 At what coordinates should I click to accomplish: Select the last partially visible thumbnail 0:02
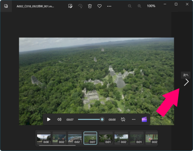coord(152,138)
